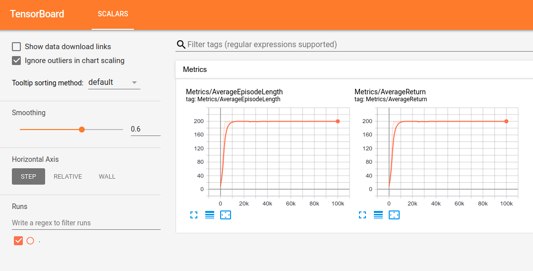Open the SCALARS tab

pyautogui.click(x=113, y=14)
